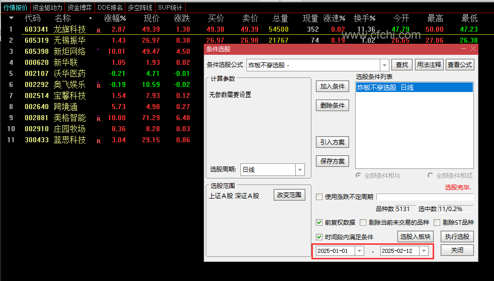Click the R marker beside 龙旗科技
494x281 pixels.
99,31
